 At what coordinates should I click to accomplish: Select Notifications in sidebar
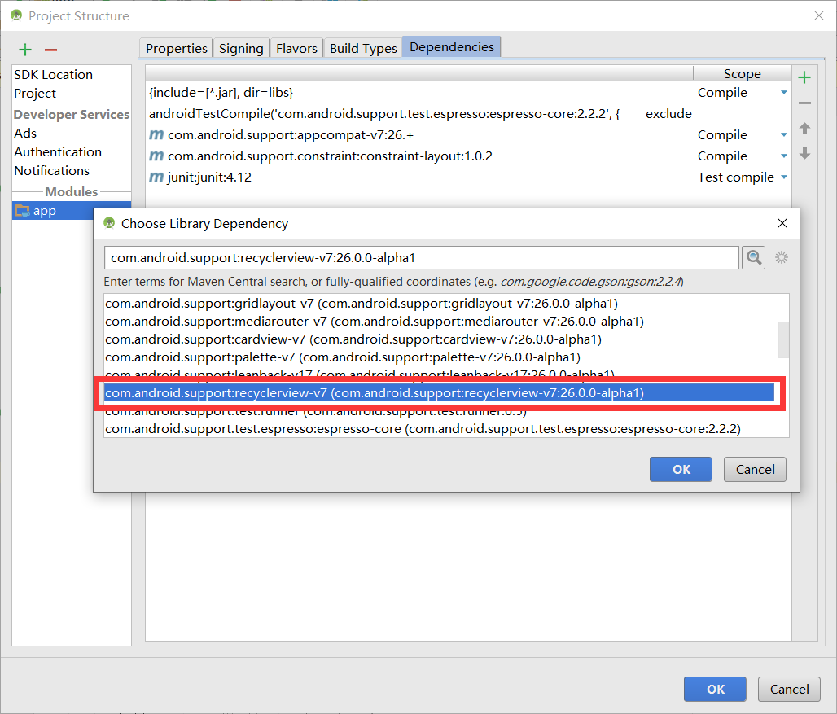point(52,170)
